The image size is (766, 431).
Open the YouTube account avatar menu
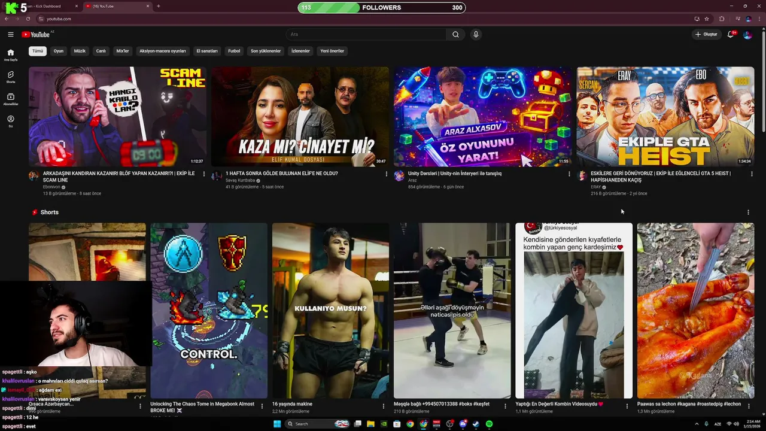747,34
